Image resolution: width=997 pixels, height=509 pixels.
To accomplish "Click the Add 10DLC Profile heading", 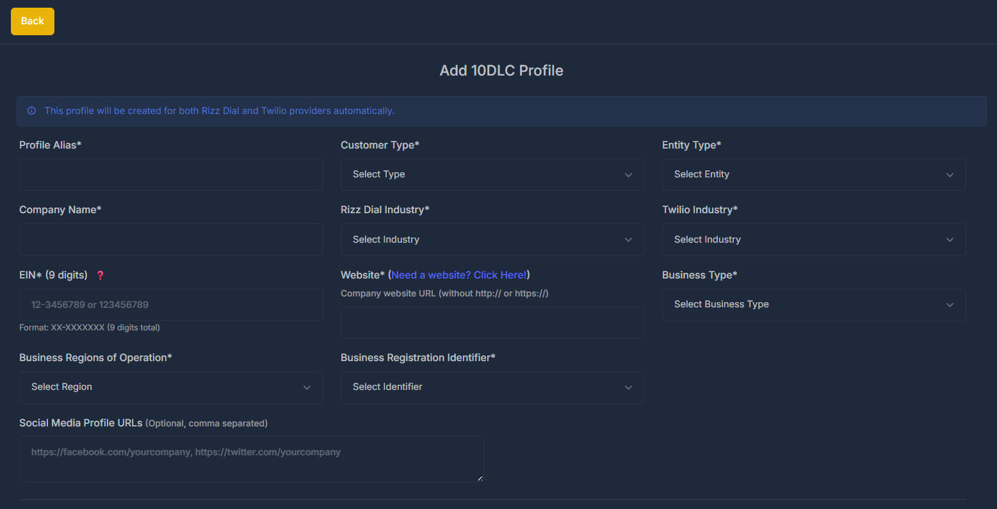I will (501, 70).
